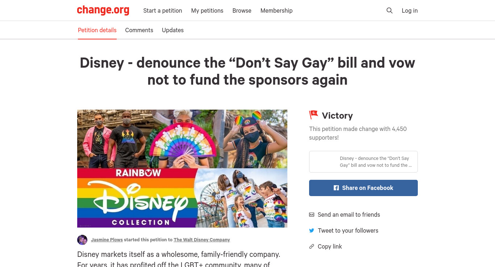495x267 pixels.
Task: Click the change.org logo
Action: coord(103,10)
